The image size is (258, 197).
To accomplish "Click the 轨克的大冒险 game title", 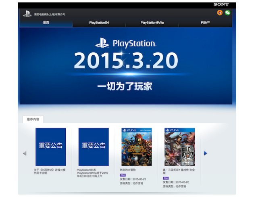I will point(128,170).
